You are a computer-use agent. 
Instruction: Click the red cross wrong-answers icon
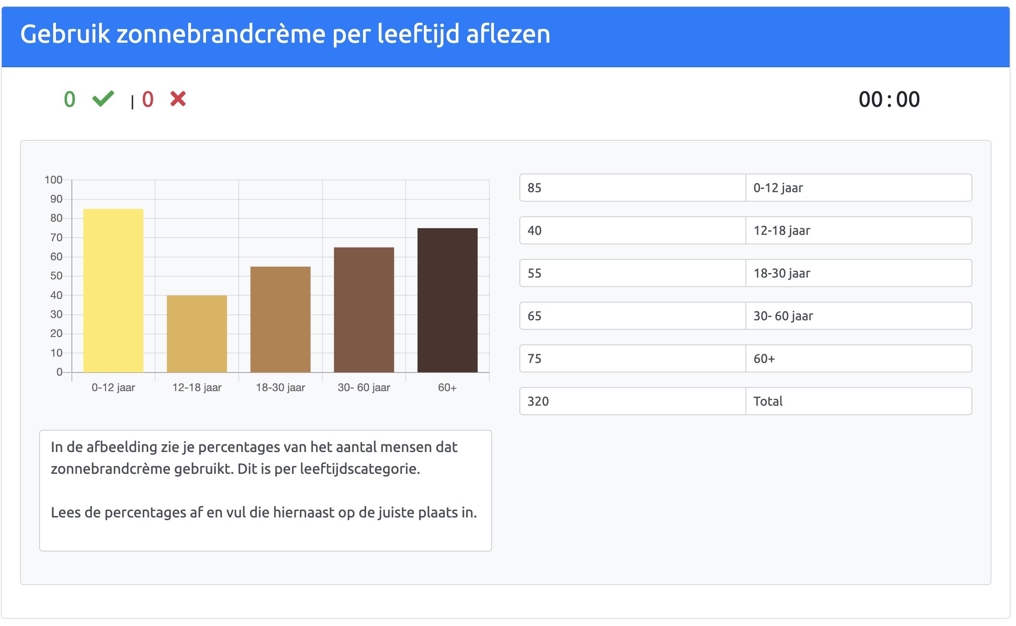coord(178,99)
